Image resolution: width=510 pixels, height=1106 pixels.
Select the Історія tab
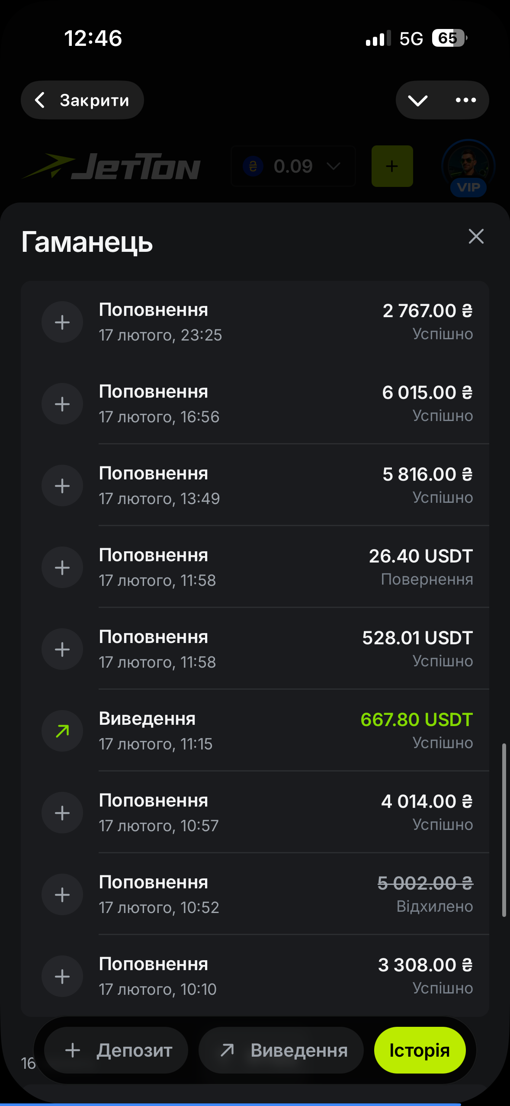(420, 1050)
